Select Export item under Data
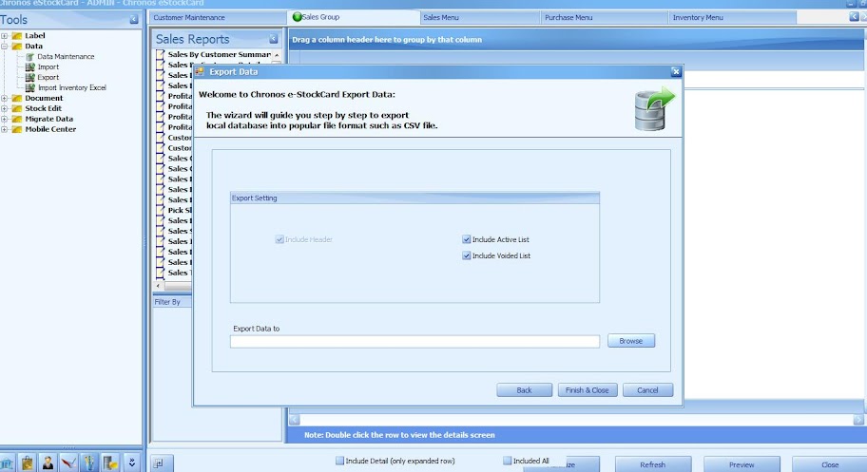 coord(48,77)
